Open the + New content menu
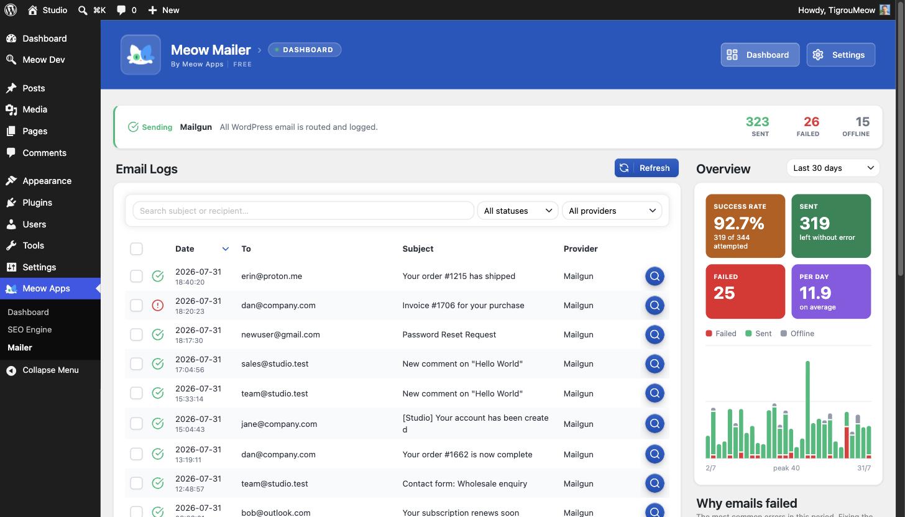This screenshot has width=905, height=517. pyautogui.click(x=163, y=10)
